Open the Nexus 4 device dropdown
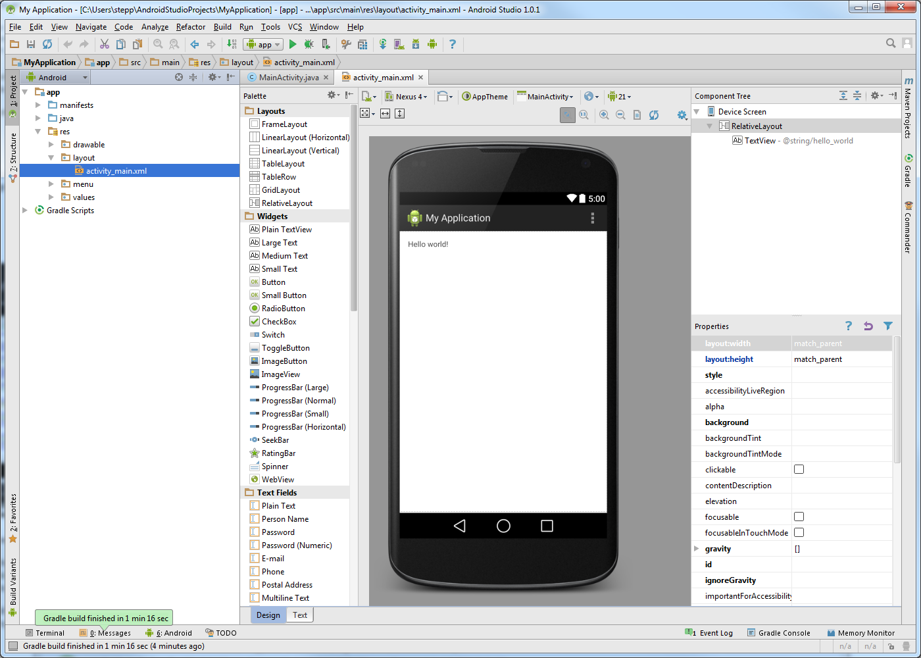 coord(407,96)
